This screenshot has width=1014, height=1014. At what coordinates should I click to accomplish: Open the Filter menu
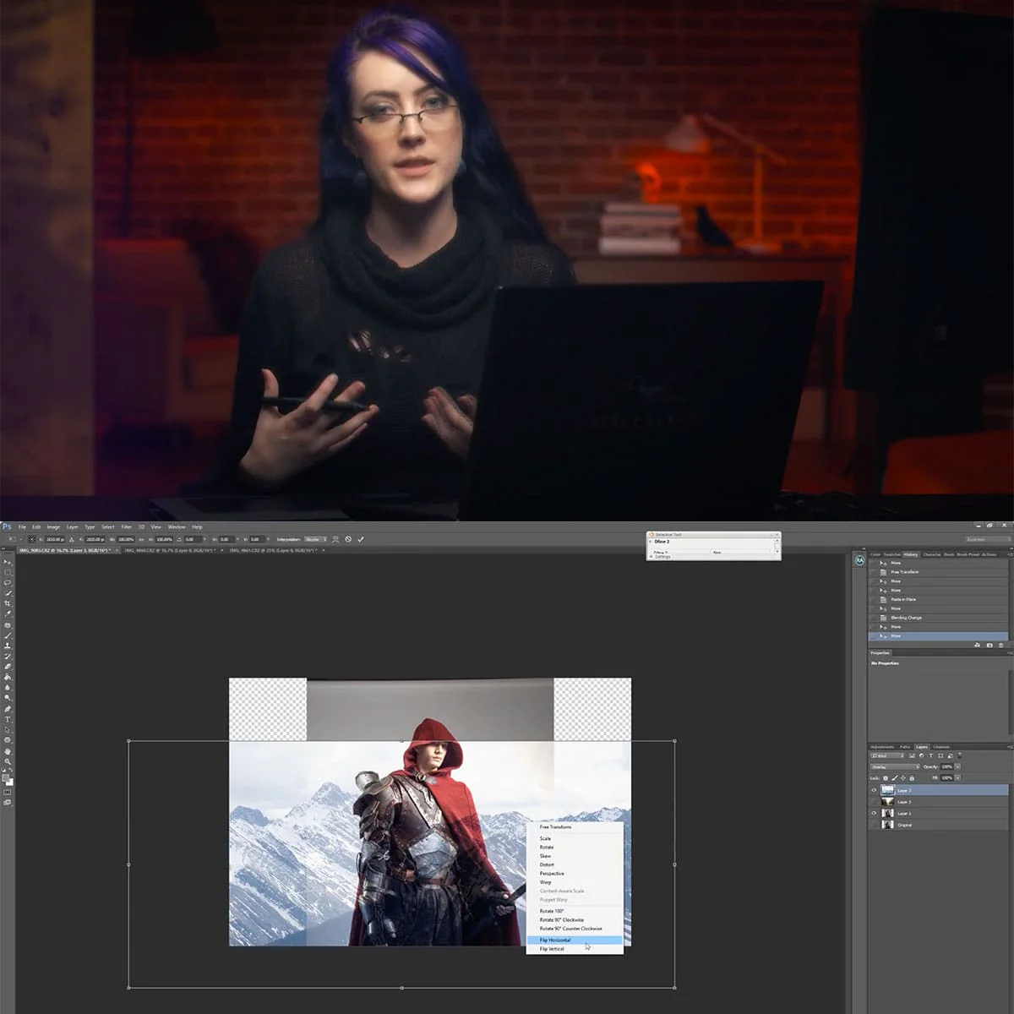(x=128, y=526)
